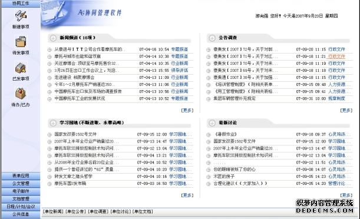Click 更多 link under 公告调查
Viewport: 360px width, 219px height.
[346, 110]
